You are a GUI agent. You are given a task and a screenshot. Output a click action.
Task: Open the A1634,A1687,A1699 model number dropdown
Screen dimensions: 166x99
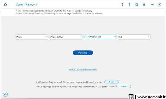point(100,37)
